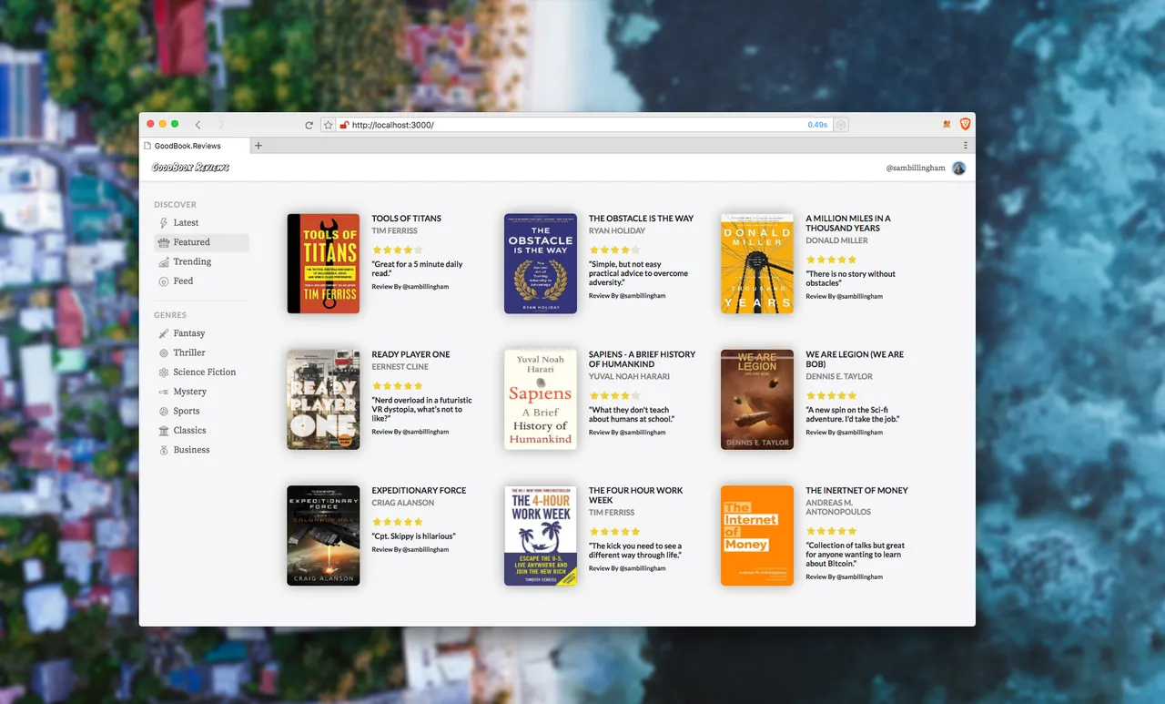
Task: Open The 4-Hour Work Week cover
Action: 541,536
